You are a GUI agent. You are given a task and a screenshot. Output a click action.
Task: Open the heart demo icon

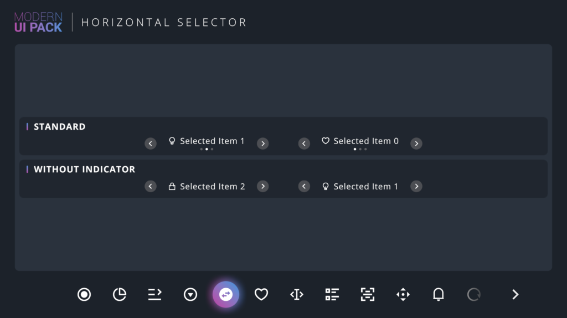(x=261, y=294)
